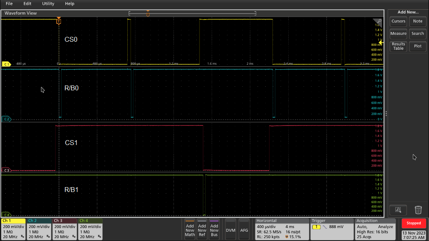Select the C3 waveform handle badge
This screenshot has height=241, width=429.
[6, 170]
